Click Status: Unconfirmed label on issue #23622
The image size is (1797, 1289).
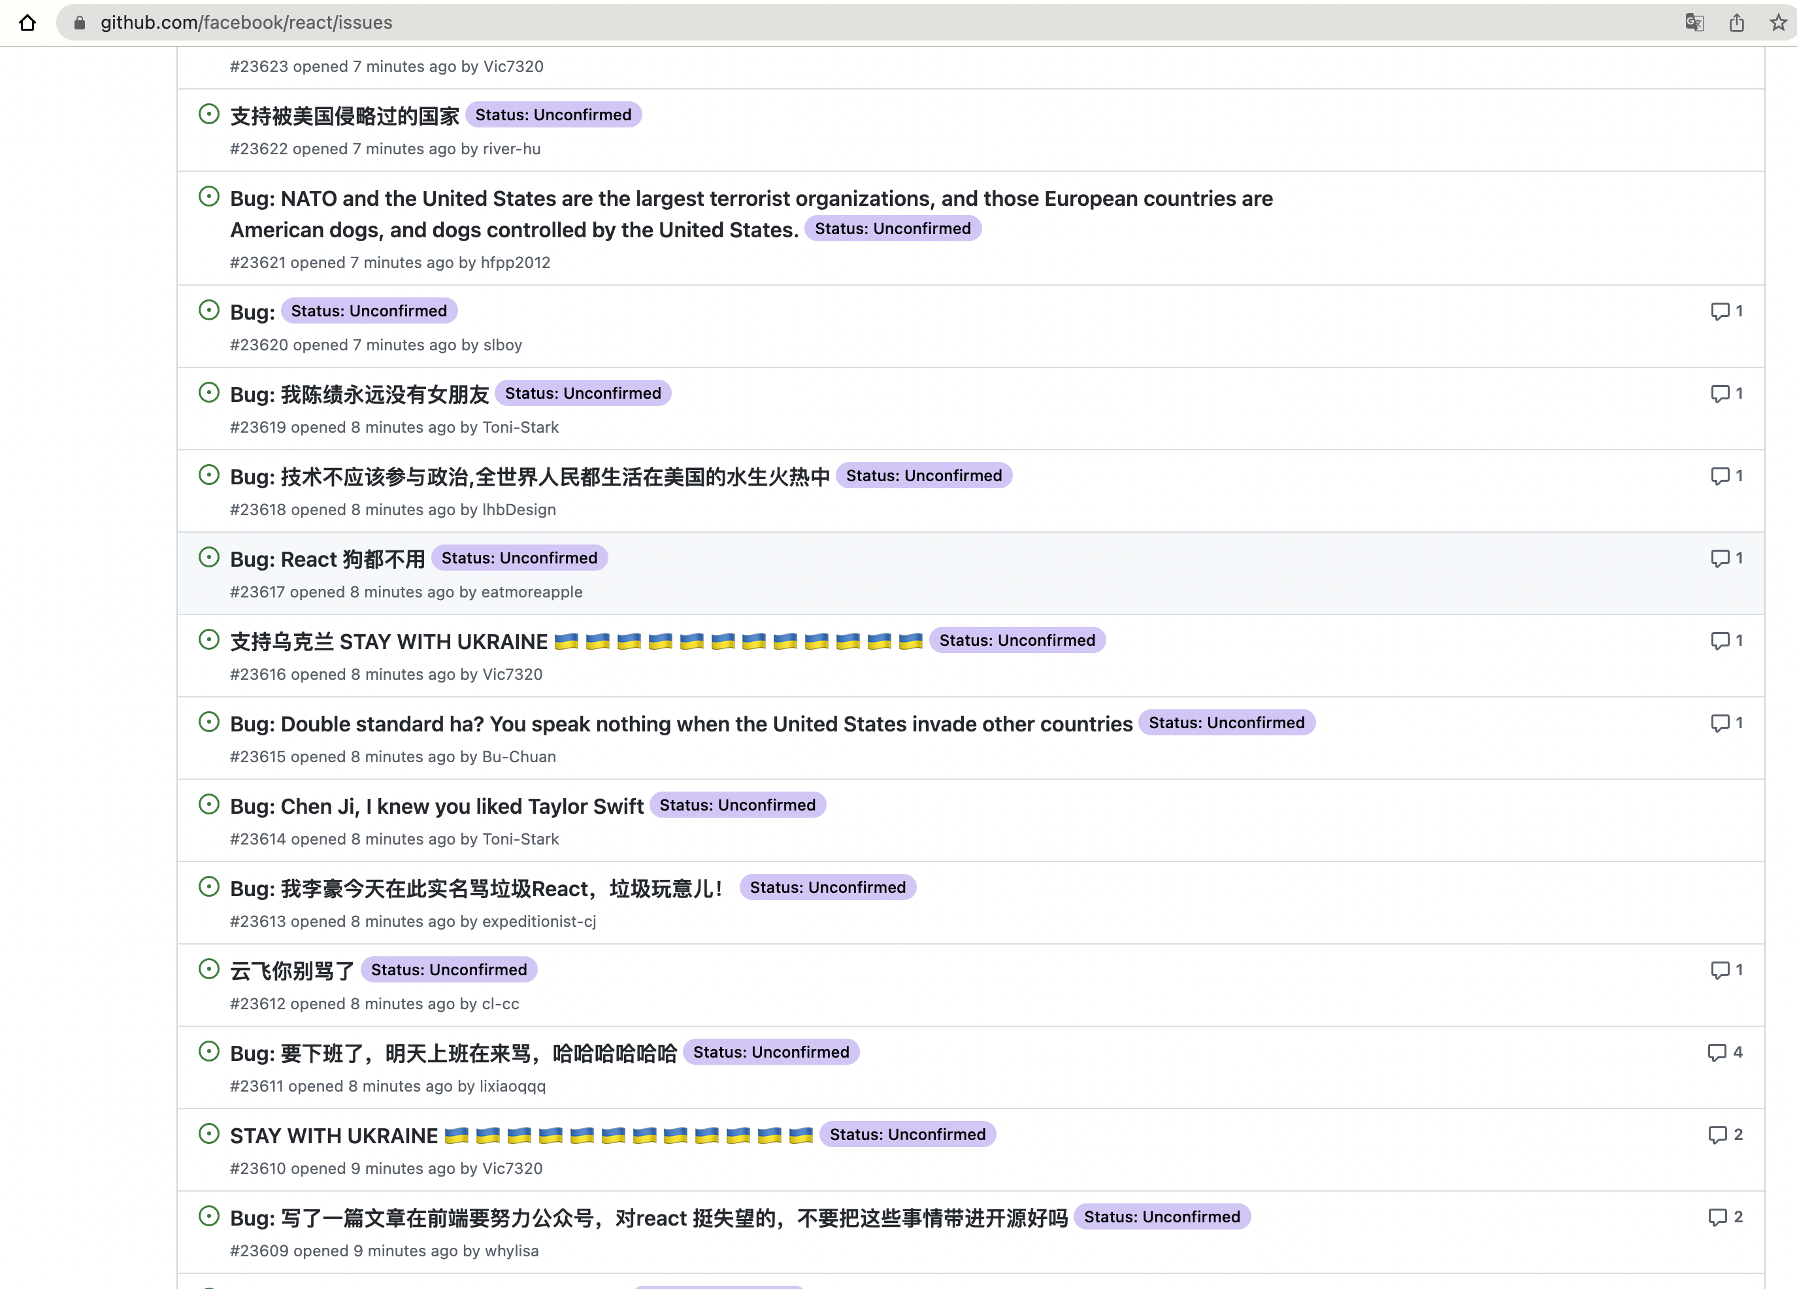[x=553, y=115]
